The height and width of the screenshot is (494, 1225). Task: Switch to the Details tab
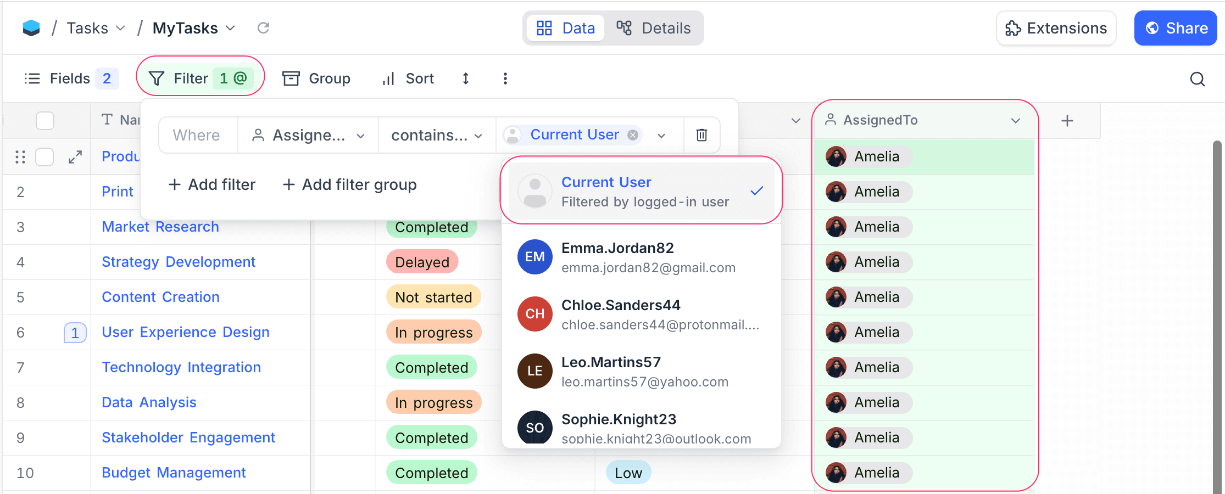coord(654,28)
